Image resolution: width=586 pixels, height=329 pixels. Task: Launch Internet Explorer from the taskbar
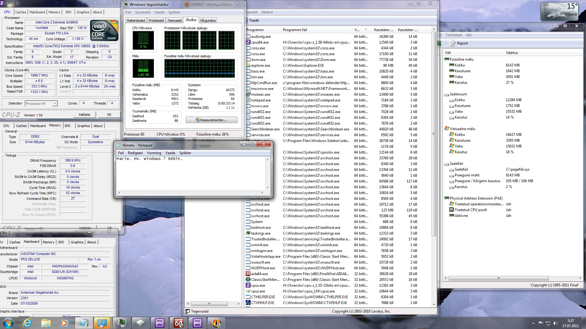pyautogui.click(x=27, y=323)
